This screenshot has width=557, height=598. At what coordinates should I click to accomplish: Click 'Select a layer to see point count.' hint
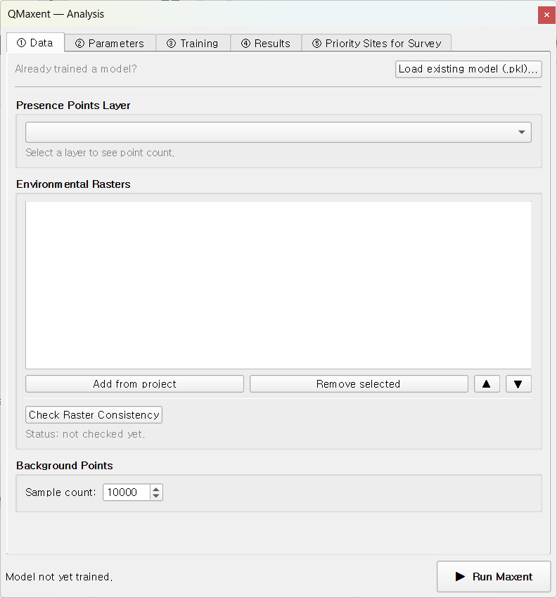100,153
